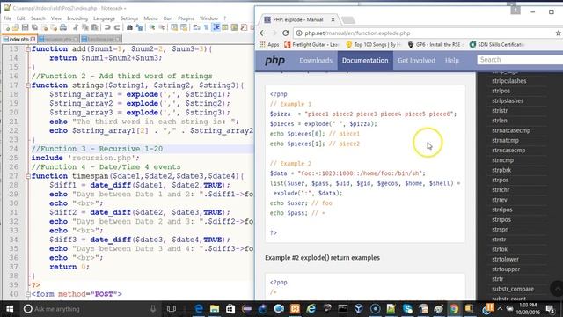Open Get Involved on php.net
563x317 pixels.
point(416,61)
